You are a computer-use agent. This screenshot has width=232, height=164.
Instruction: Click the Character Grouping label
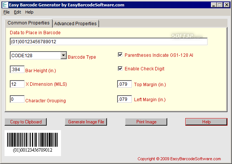46,100
